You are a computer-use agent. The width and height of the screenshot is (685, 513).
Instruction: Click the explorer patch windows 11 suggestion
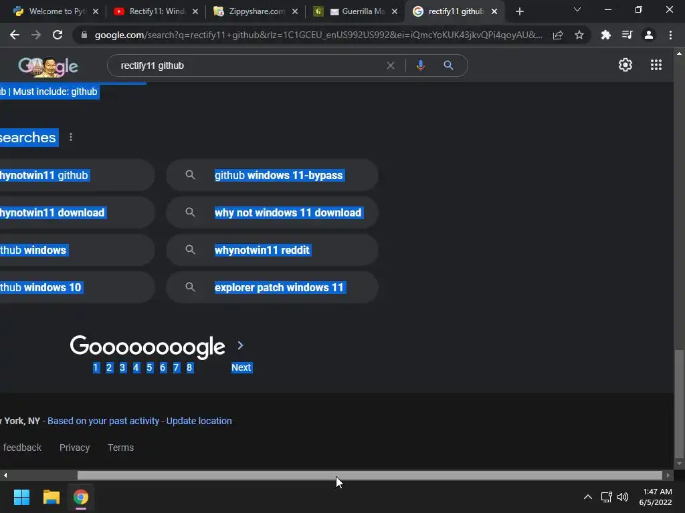click(x=272, y=287)
